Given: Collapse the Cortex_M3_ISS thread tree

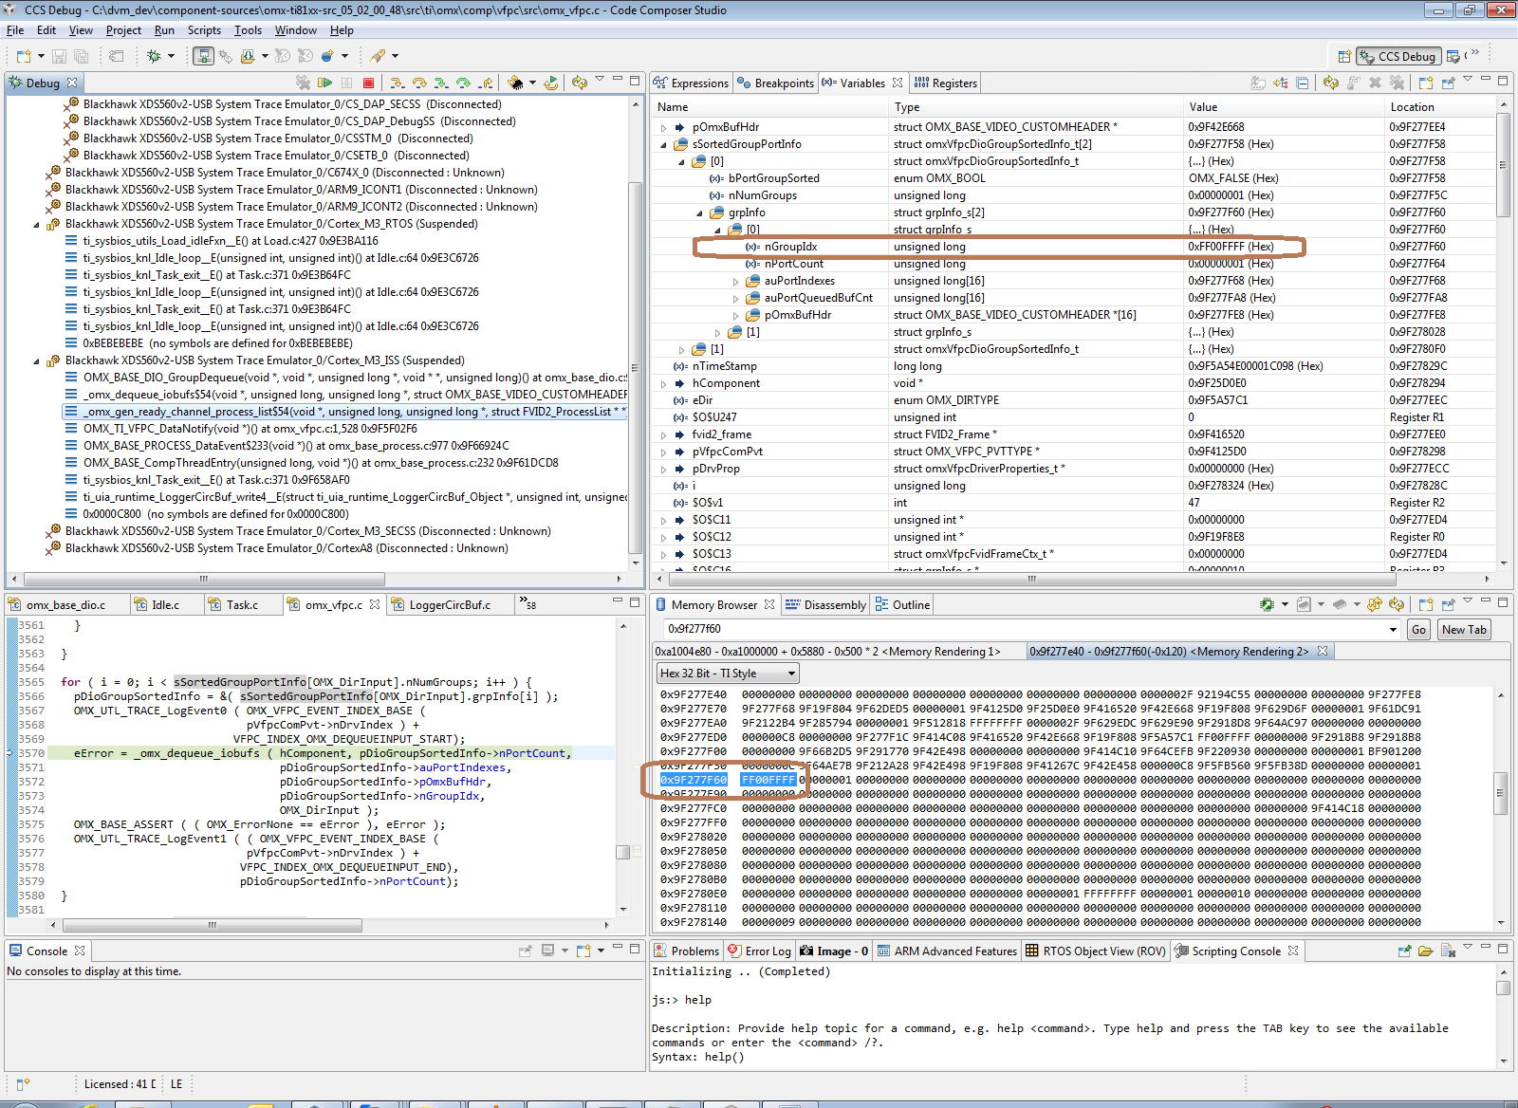Looking at the screenshot, I should click(x=37, y=361).
